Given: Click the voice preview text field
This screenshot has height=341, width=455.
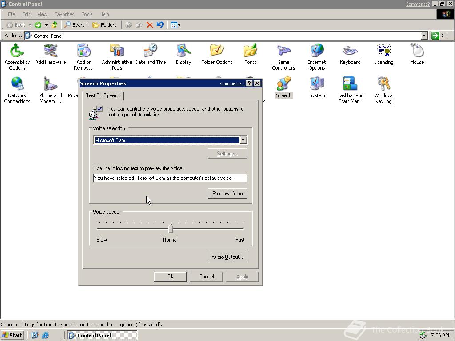Looking at the screenshot, I should click(170, 178).
